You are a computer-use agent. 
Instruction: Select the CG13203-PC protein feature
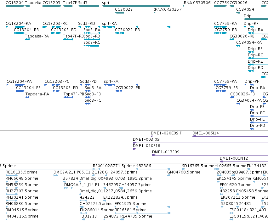point(52,85)
